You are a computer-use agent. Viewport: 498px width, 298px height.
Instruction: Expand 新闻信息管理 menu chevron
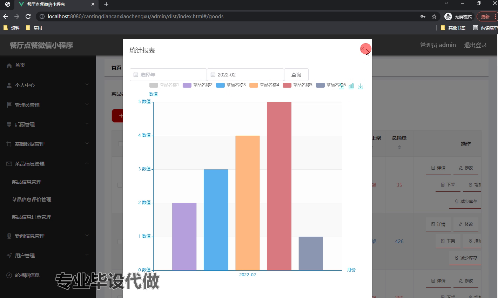[87, 236]
